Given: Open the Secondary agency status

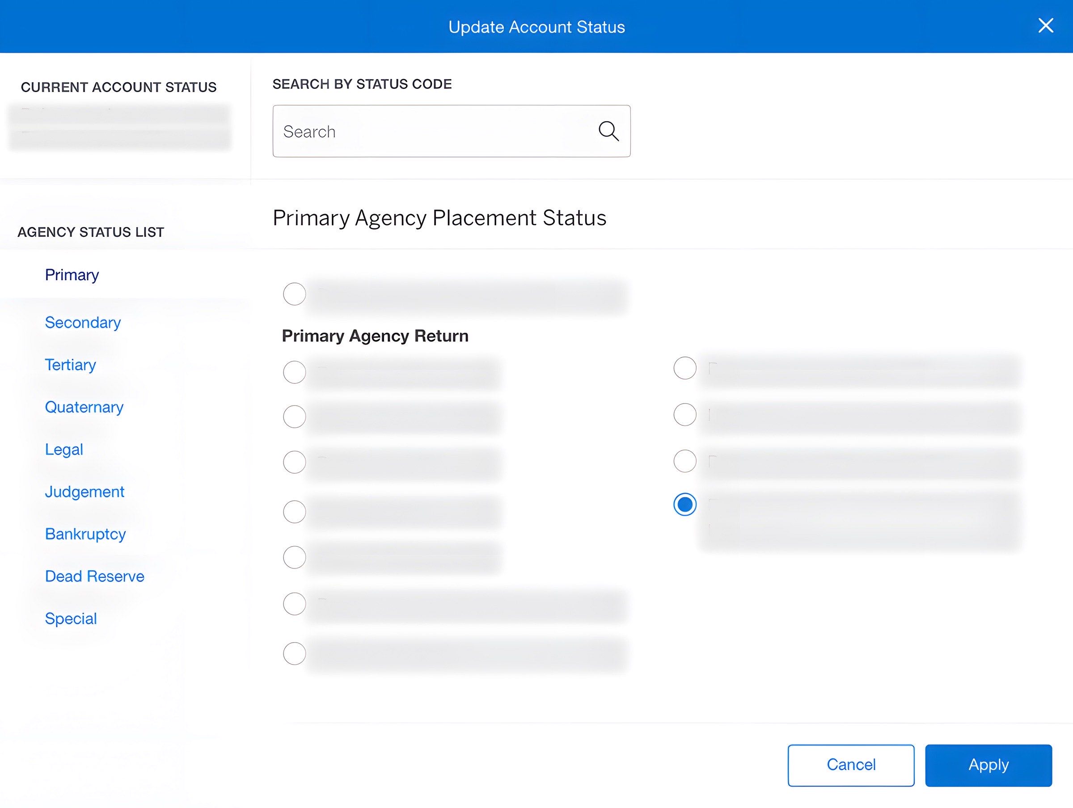Looking at the screenshot, I should coord(82,323).
